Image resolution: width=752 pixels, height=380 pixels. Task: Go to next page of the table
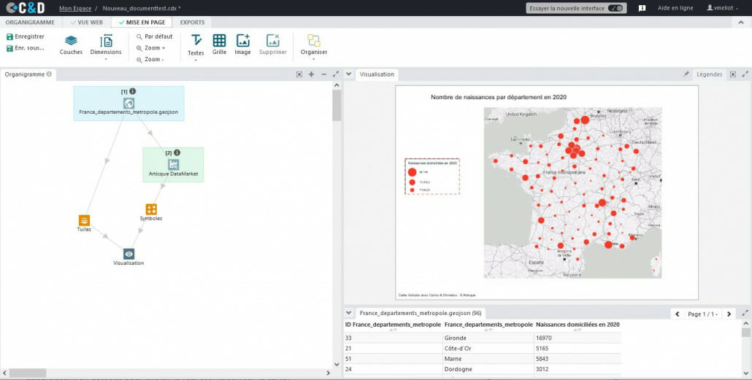(x=729, y=314)
